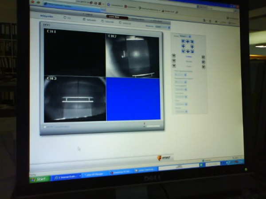
Task: Select the CH2 camera view
Action: point(133,56)
